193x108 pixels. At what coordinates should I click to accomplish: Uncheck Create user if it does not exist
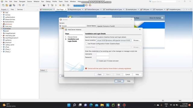click(x=97, y=61)
